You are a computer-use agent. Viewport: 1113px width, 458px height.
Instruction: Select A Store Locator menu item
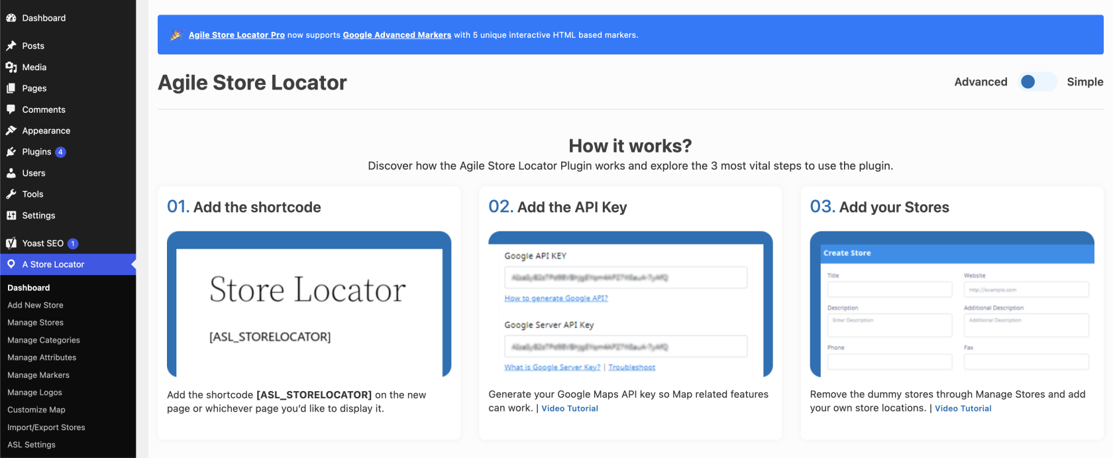coord(68,264)
